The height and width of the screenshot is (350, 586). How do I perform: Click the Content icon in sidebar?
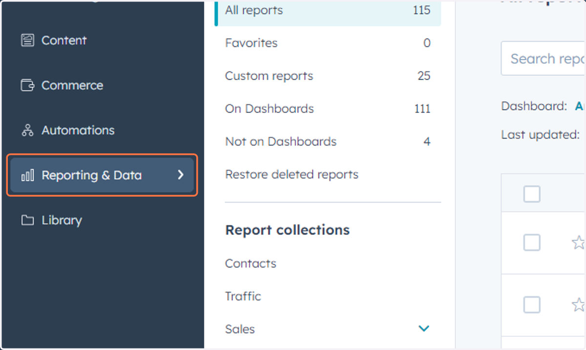(28, 41)
